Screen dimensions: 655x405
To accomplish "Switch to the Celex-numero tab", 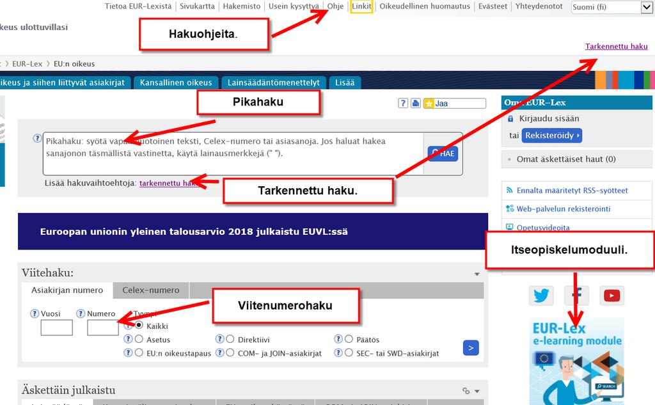I will click(151, 290).
